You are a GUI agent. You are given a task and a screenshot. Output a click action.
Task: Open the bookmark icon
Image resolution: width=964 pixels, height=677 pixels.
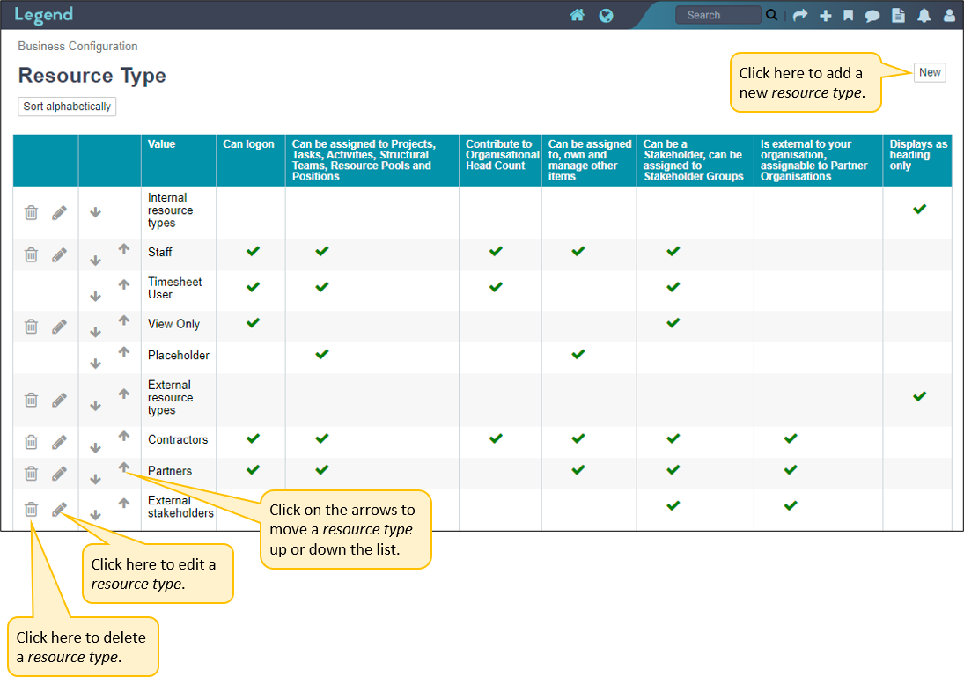tap(849, 15)
